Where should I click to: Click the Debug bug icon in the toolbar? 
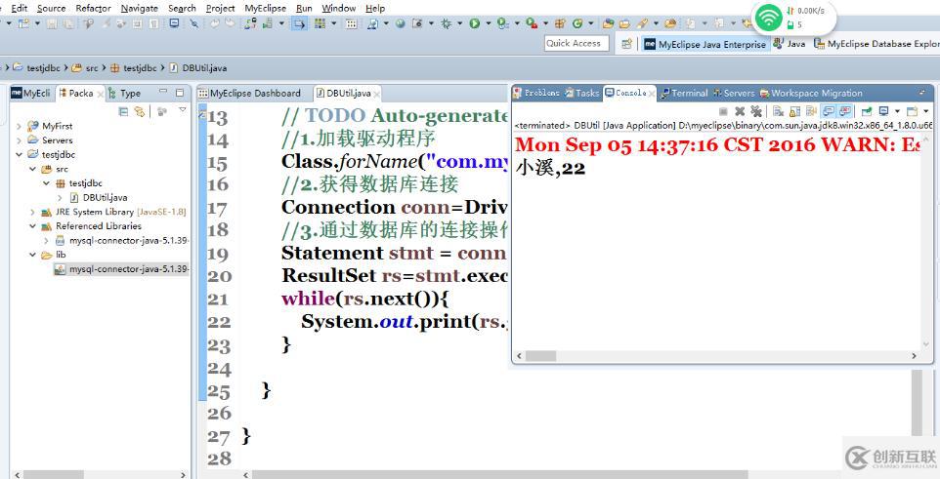click(446, 23)
